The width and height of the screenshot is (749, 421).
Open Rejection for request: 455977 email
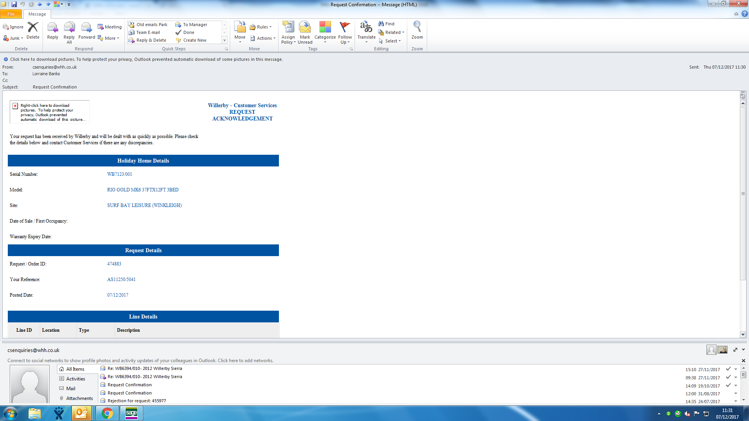(137, 401)
